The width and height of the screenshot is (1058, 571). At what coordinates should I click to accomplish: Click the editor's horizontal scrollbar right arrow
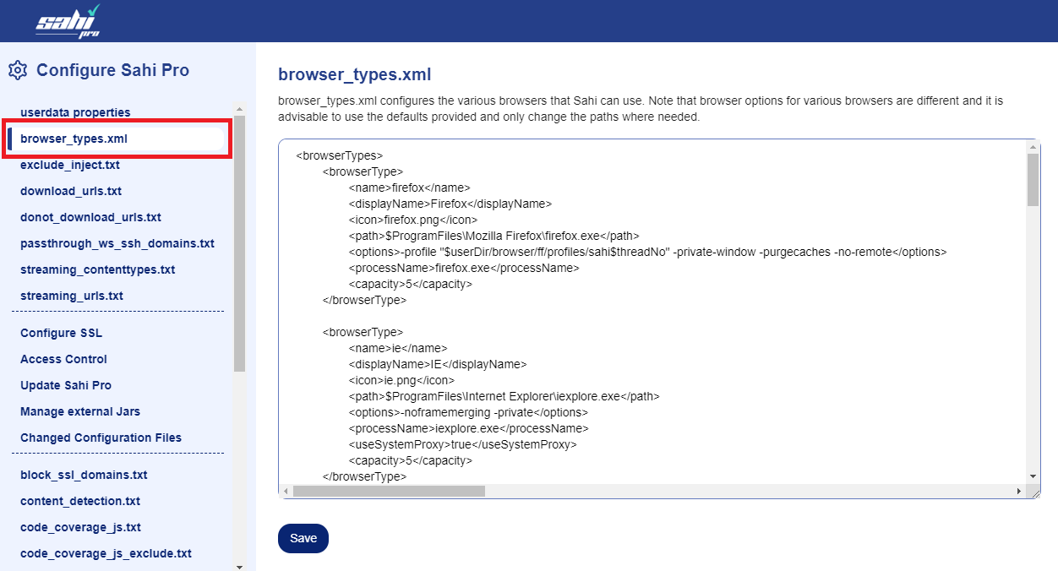point(1018,491)
